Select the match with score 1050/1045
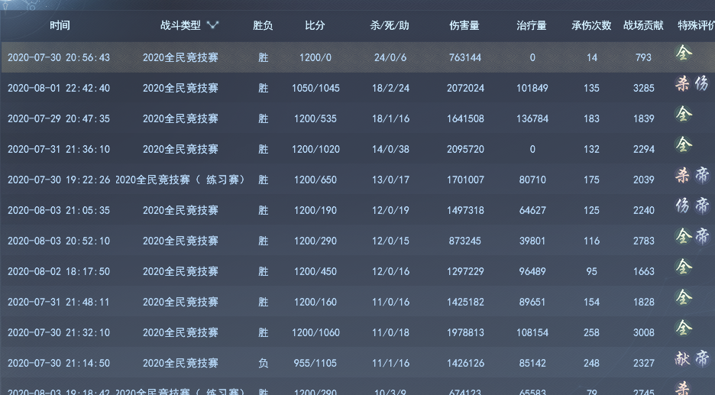The height and width of the screenshot is (395, 715). [315, 88]
